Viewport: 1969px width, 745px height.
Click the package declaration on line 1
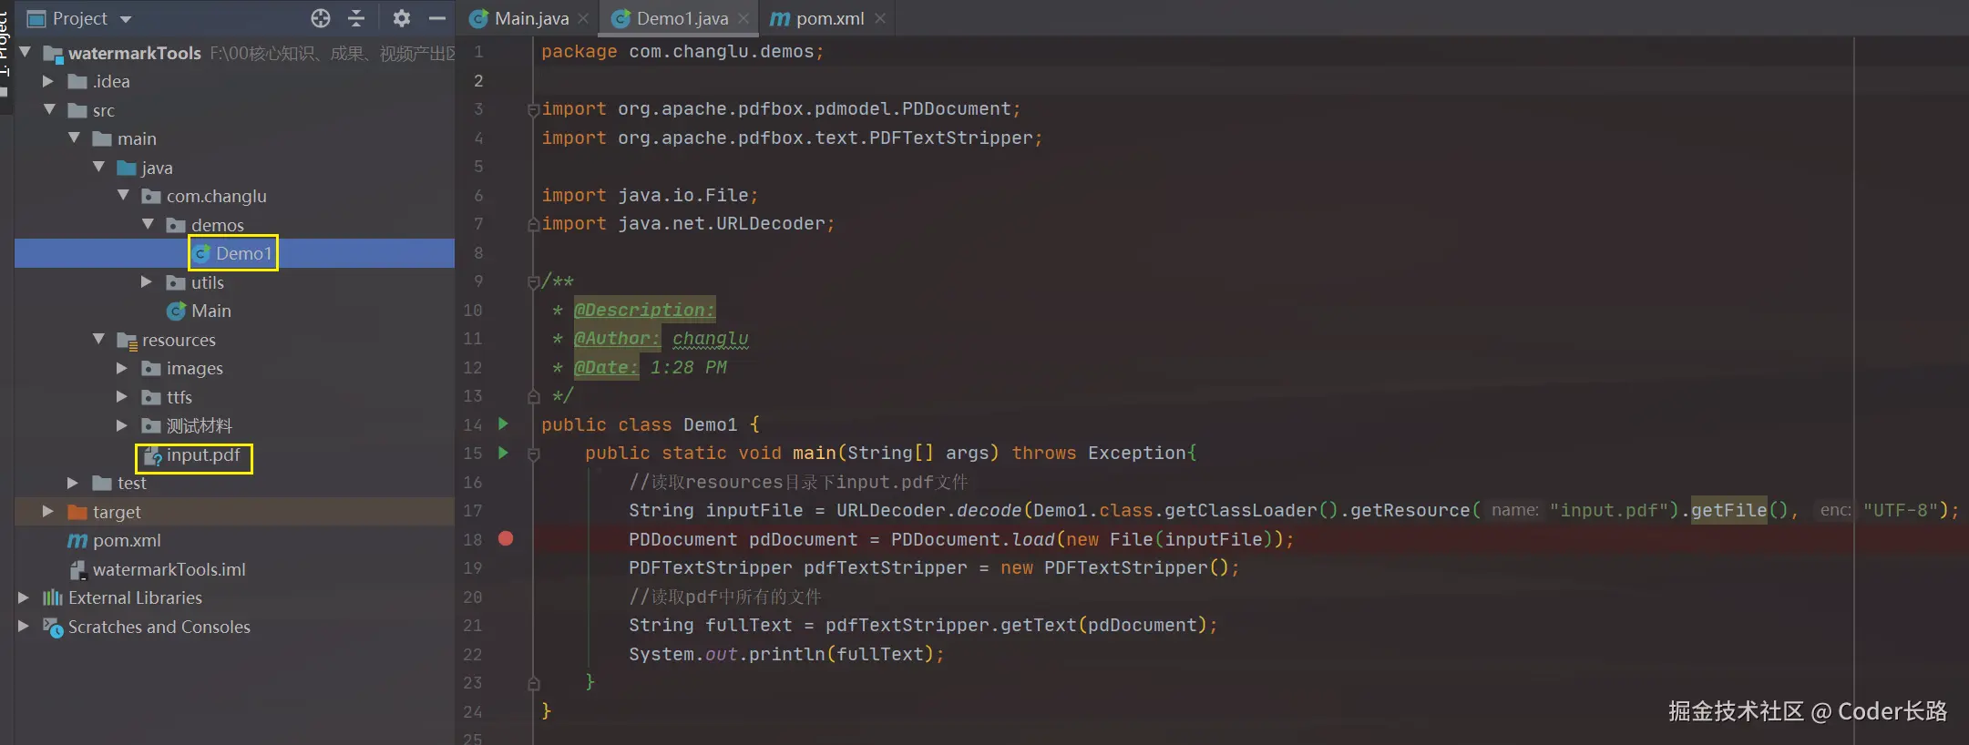682,52
